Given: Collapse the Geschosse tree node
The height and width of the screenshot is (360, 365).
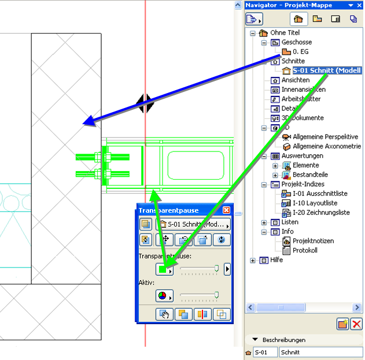Looking at the screenshot, I should 264,43.
